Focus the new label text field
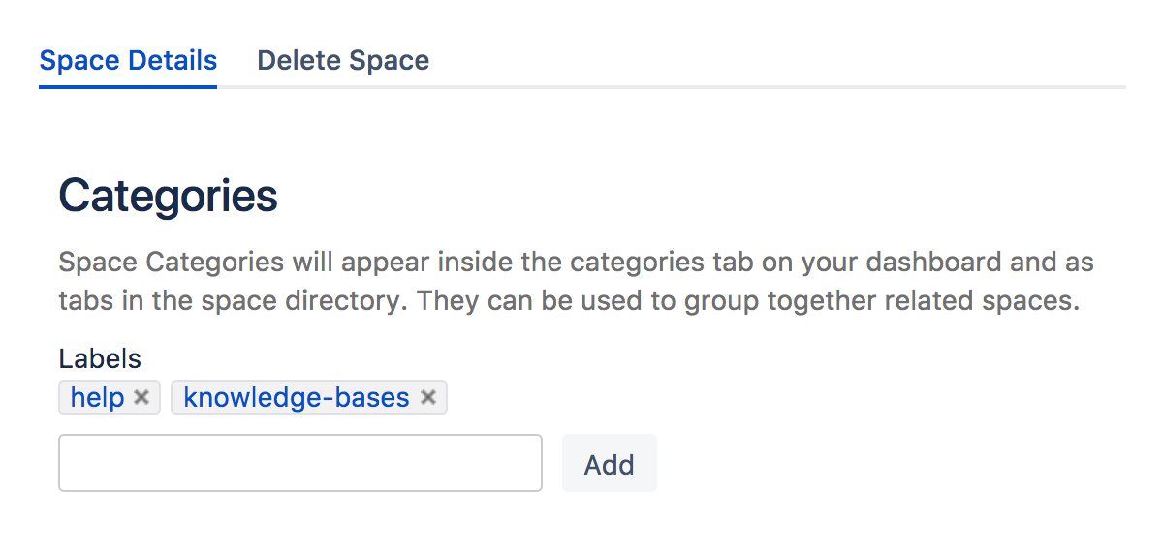This screenshot has height=556, width=1163. pos(300,463)
